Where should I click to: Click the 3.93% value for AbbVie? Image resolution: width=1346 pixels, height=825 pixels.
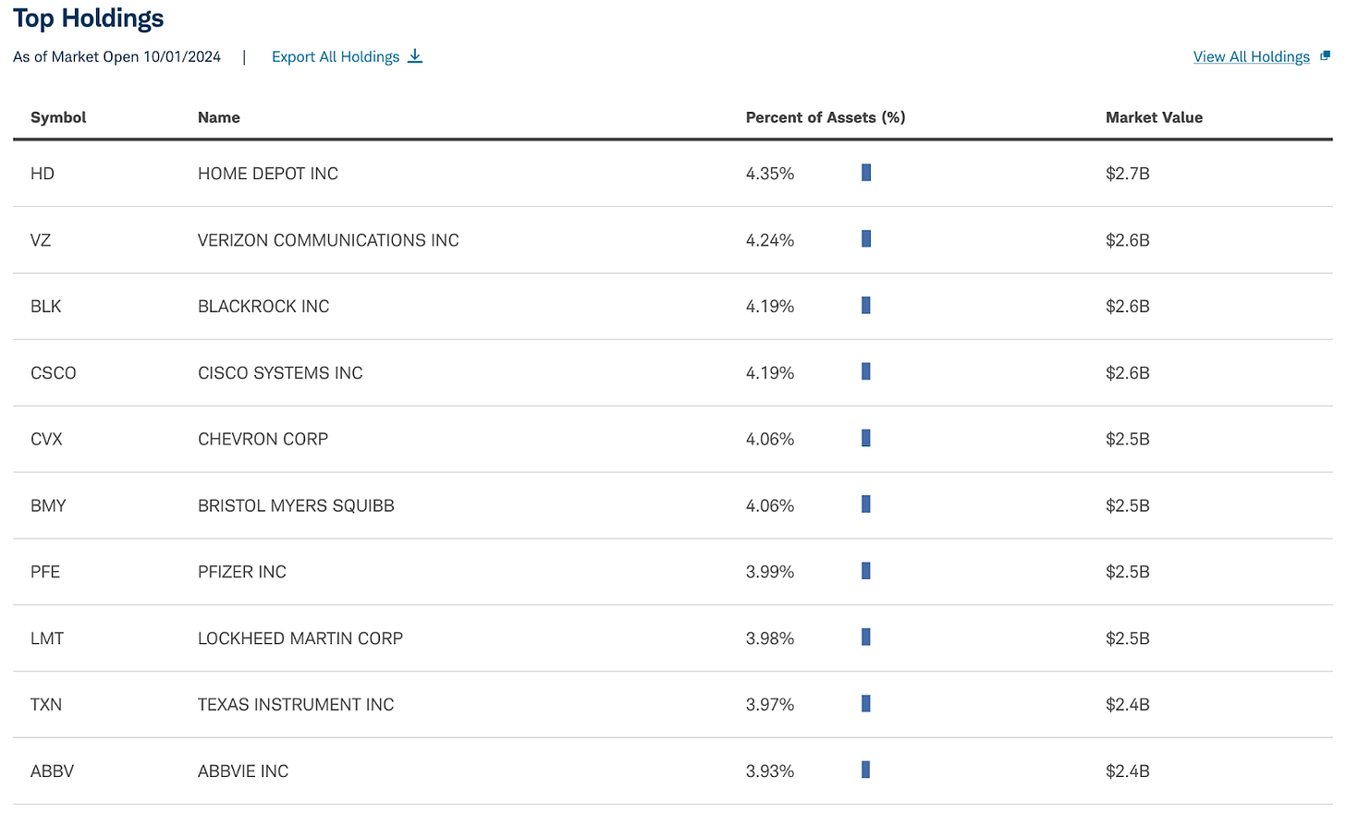[x=770, y=771]
